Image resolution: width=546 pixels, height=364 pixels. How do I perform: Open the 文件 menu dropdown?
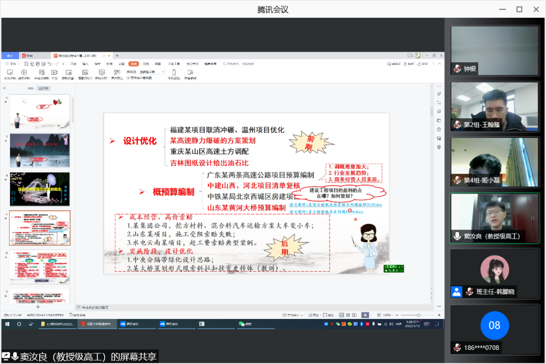tap(13, 64)
